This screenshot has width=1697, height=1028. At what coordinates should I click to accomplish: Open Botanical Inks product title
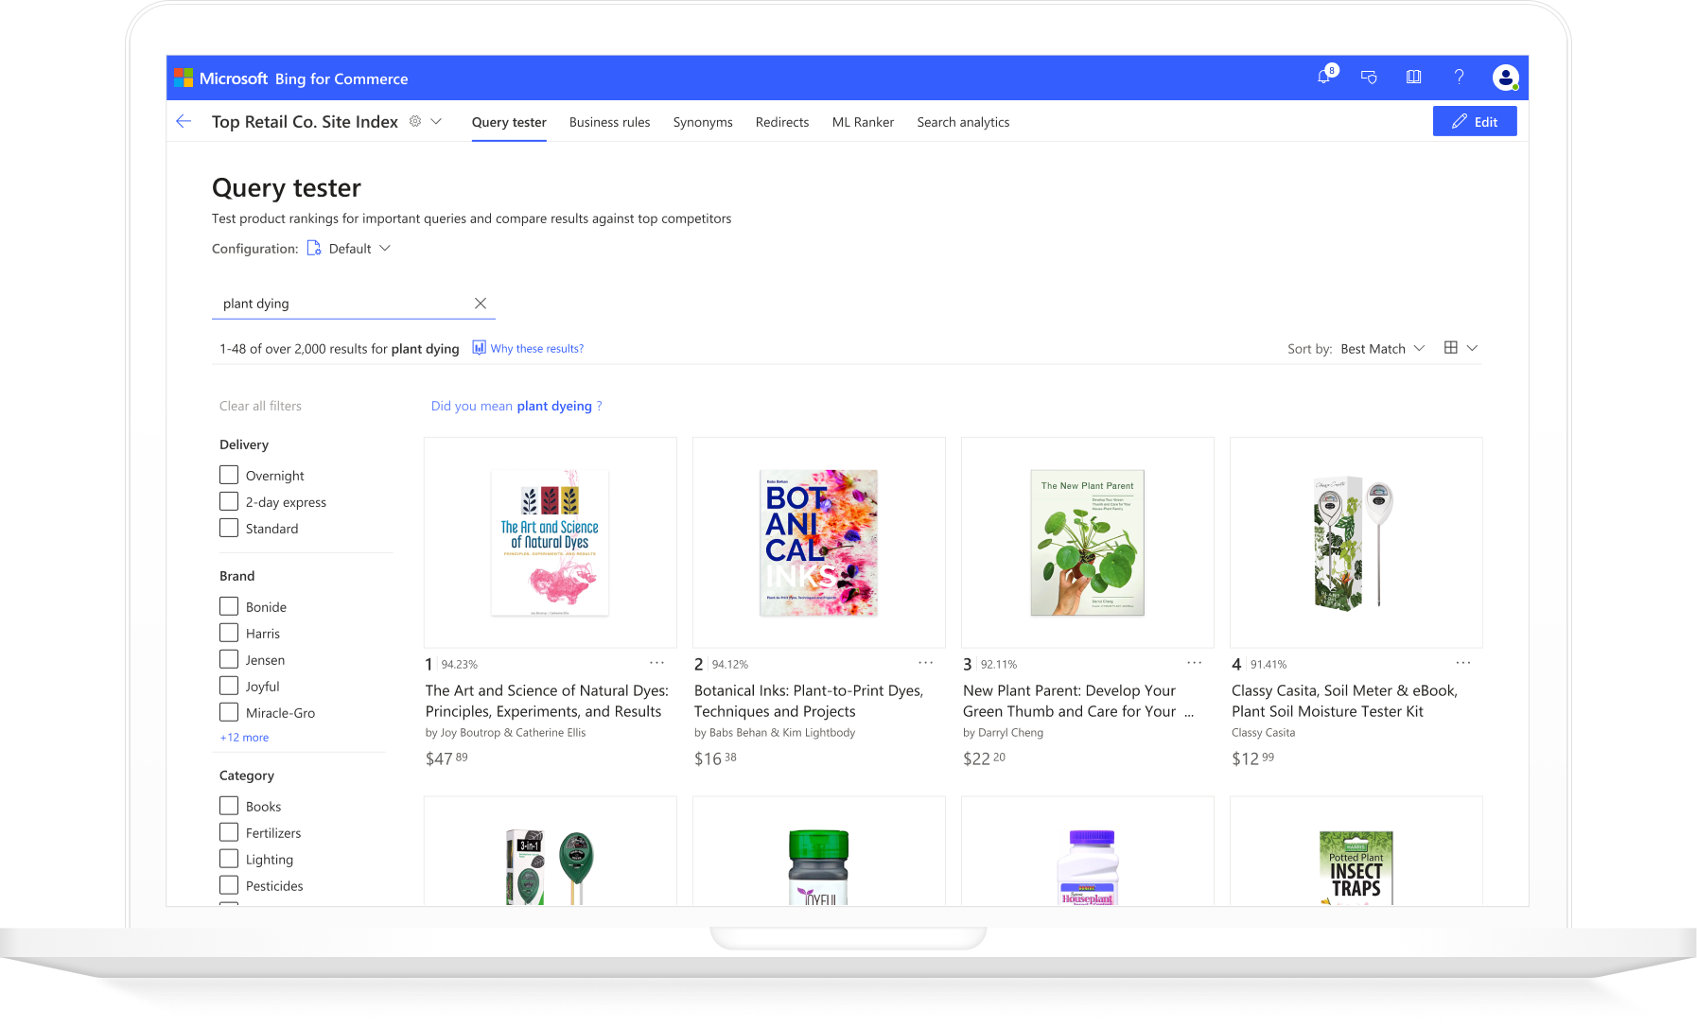pyautogui.click(x=809, y=701)
